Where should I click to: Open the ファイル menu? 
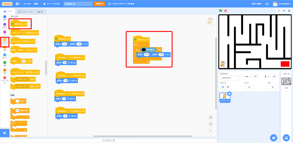(27, 4)
